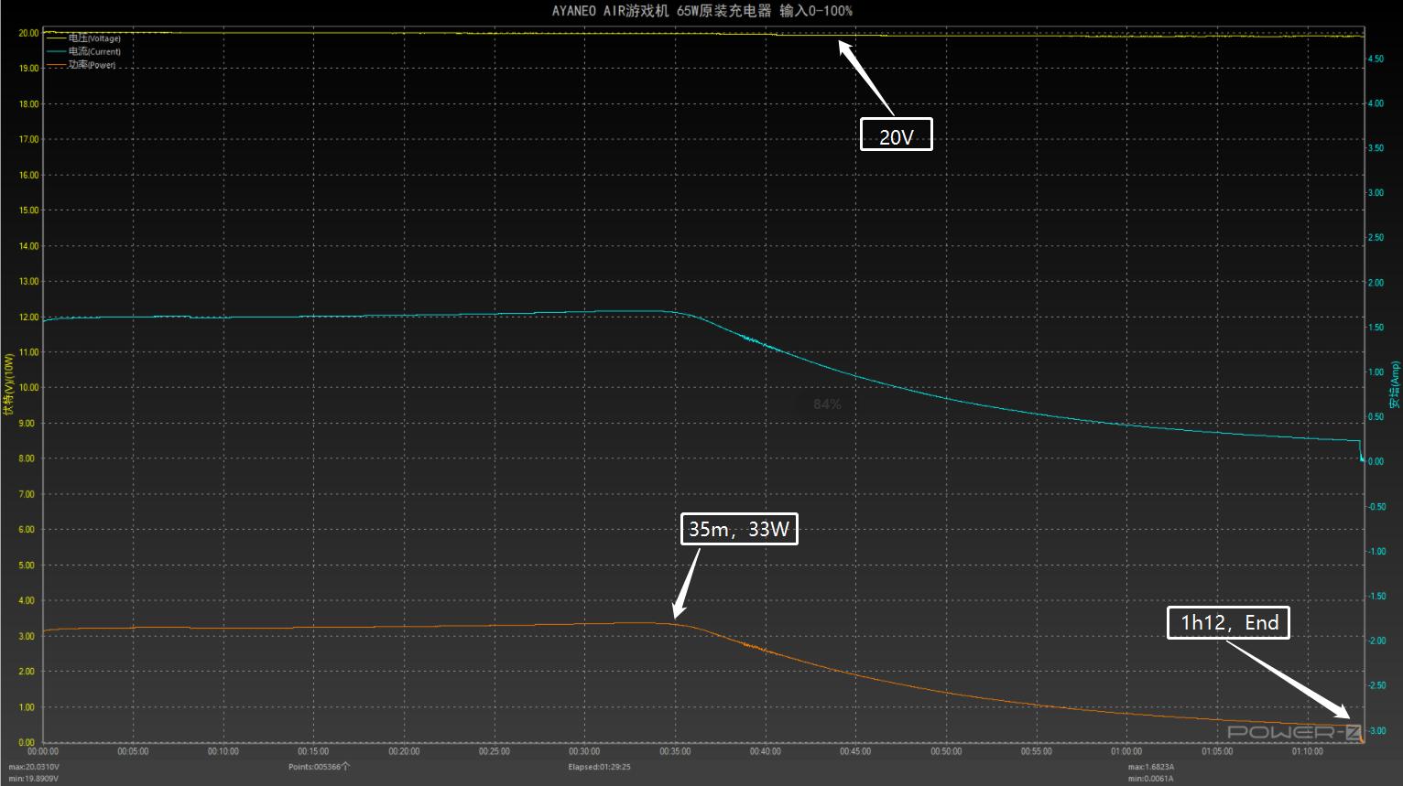The width and height of the screenshot is (1403, 786).
Task: Click the 4.50 value on the current axis
Action: (1376, 59)
